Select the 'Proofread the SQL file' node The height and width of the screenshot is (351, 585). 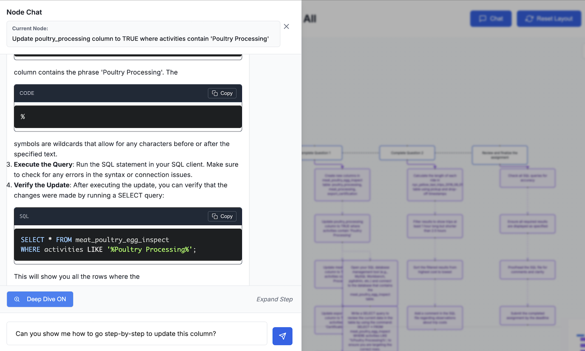[527, 269]
